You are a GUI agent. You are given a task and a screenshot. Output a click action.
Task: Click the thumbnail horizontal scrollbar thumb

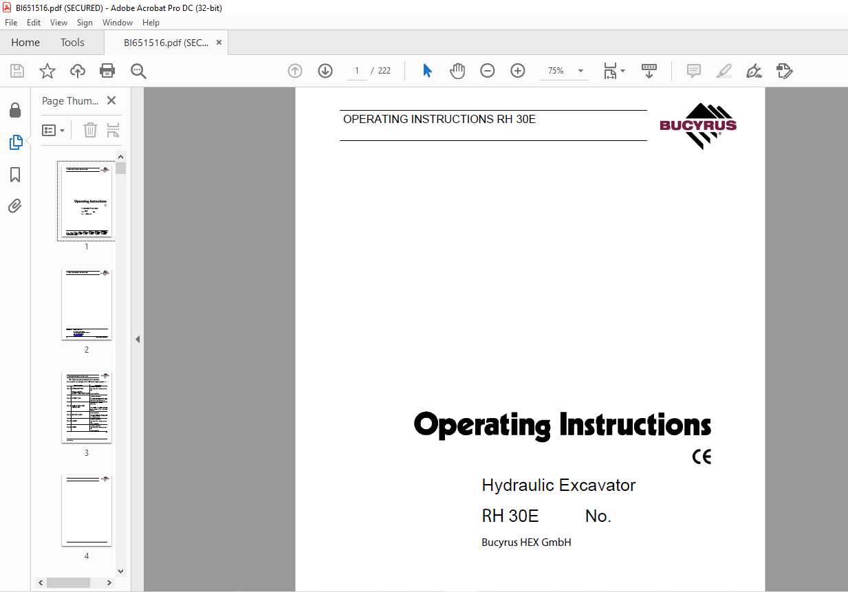(69, 583)
